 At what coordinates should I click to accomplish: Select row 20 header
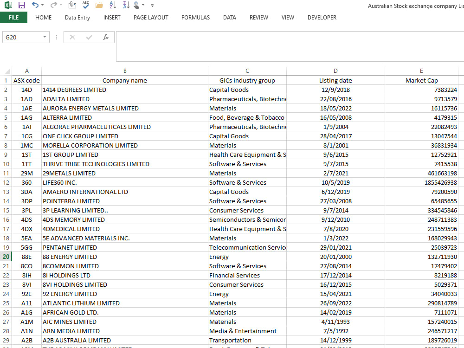click(6, 257)
